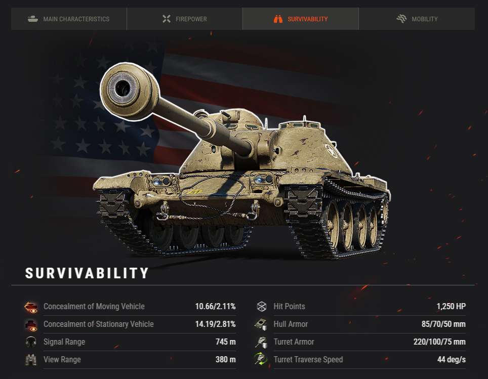Open the Mobility tab
This screenshot has height=379, width=488.
pos(417,19)
